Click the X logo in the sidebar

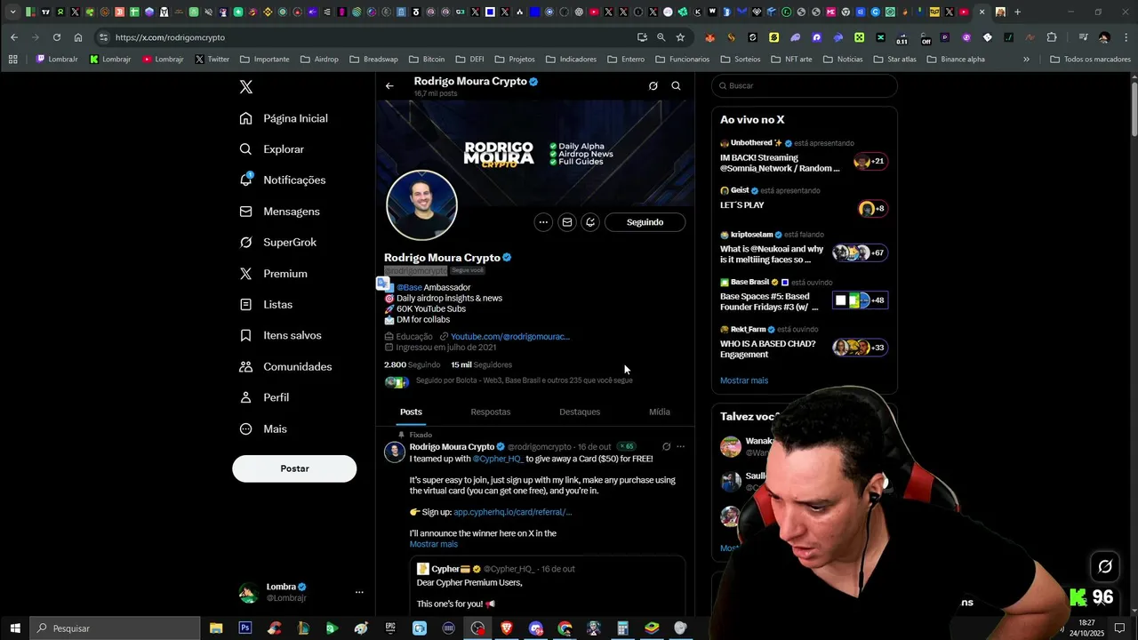[x=246, y=86]
